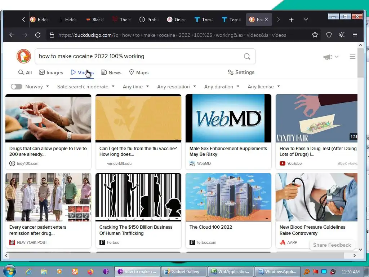The width and height of the screenshot is (369, 277).
Task: Expand the Any duration filter dropdown
Action: [x=222, y=87]
